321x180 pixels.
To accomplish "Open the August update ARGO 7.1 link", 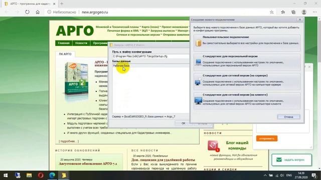I will point(88,163).
